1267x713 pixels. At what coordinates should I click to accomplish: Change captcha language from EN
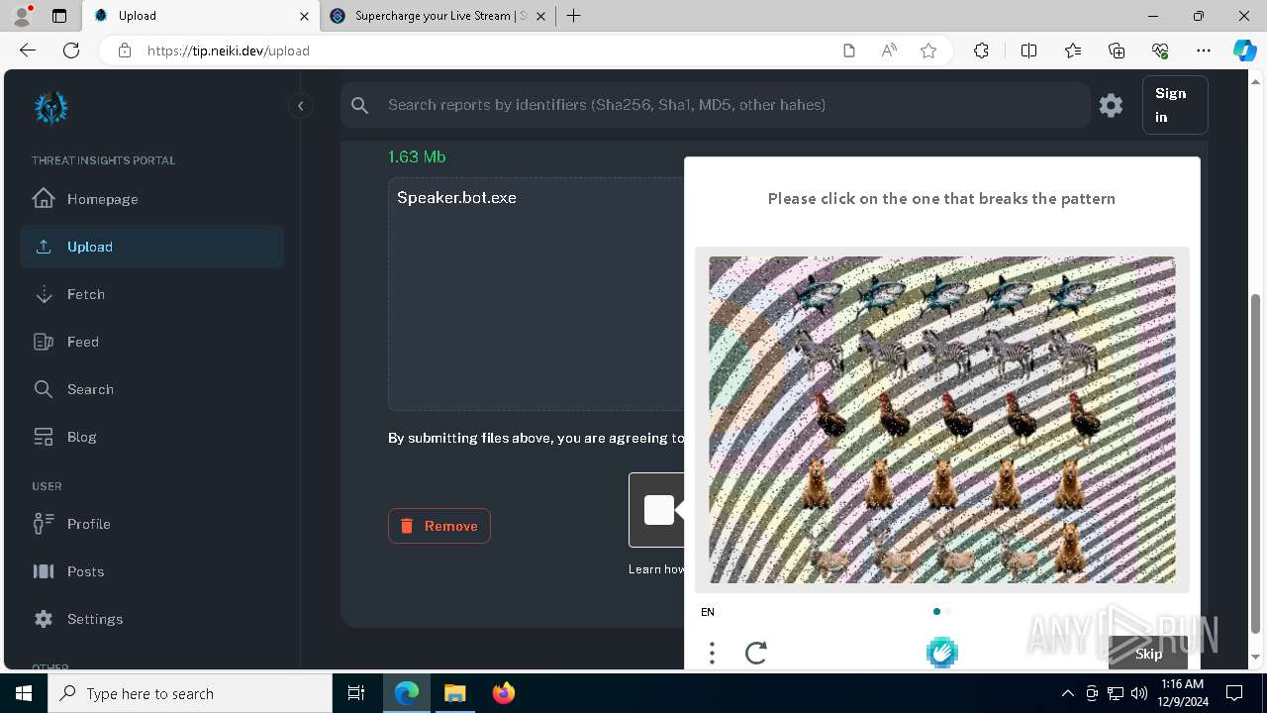(x=708, y=612)
